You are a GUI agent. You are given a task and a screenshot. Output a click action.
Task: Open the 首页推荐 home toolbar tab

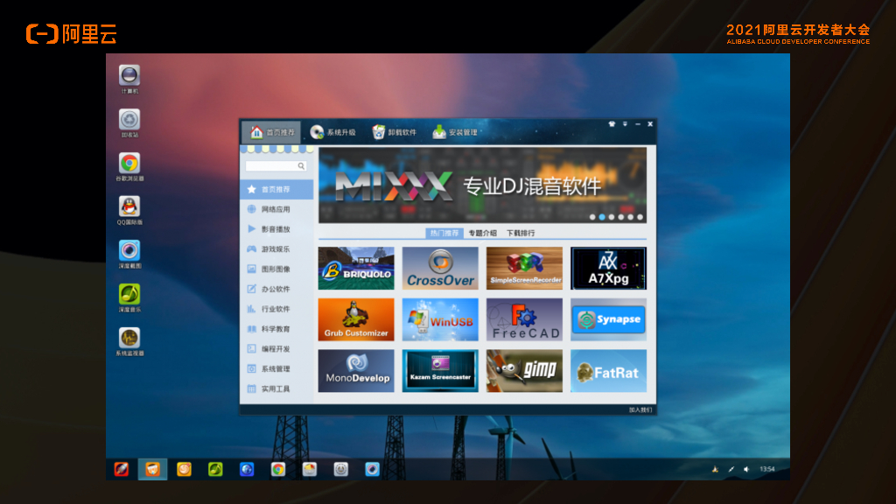click(271, 132)
